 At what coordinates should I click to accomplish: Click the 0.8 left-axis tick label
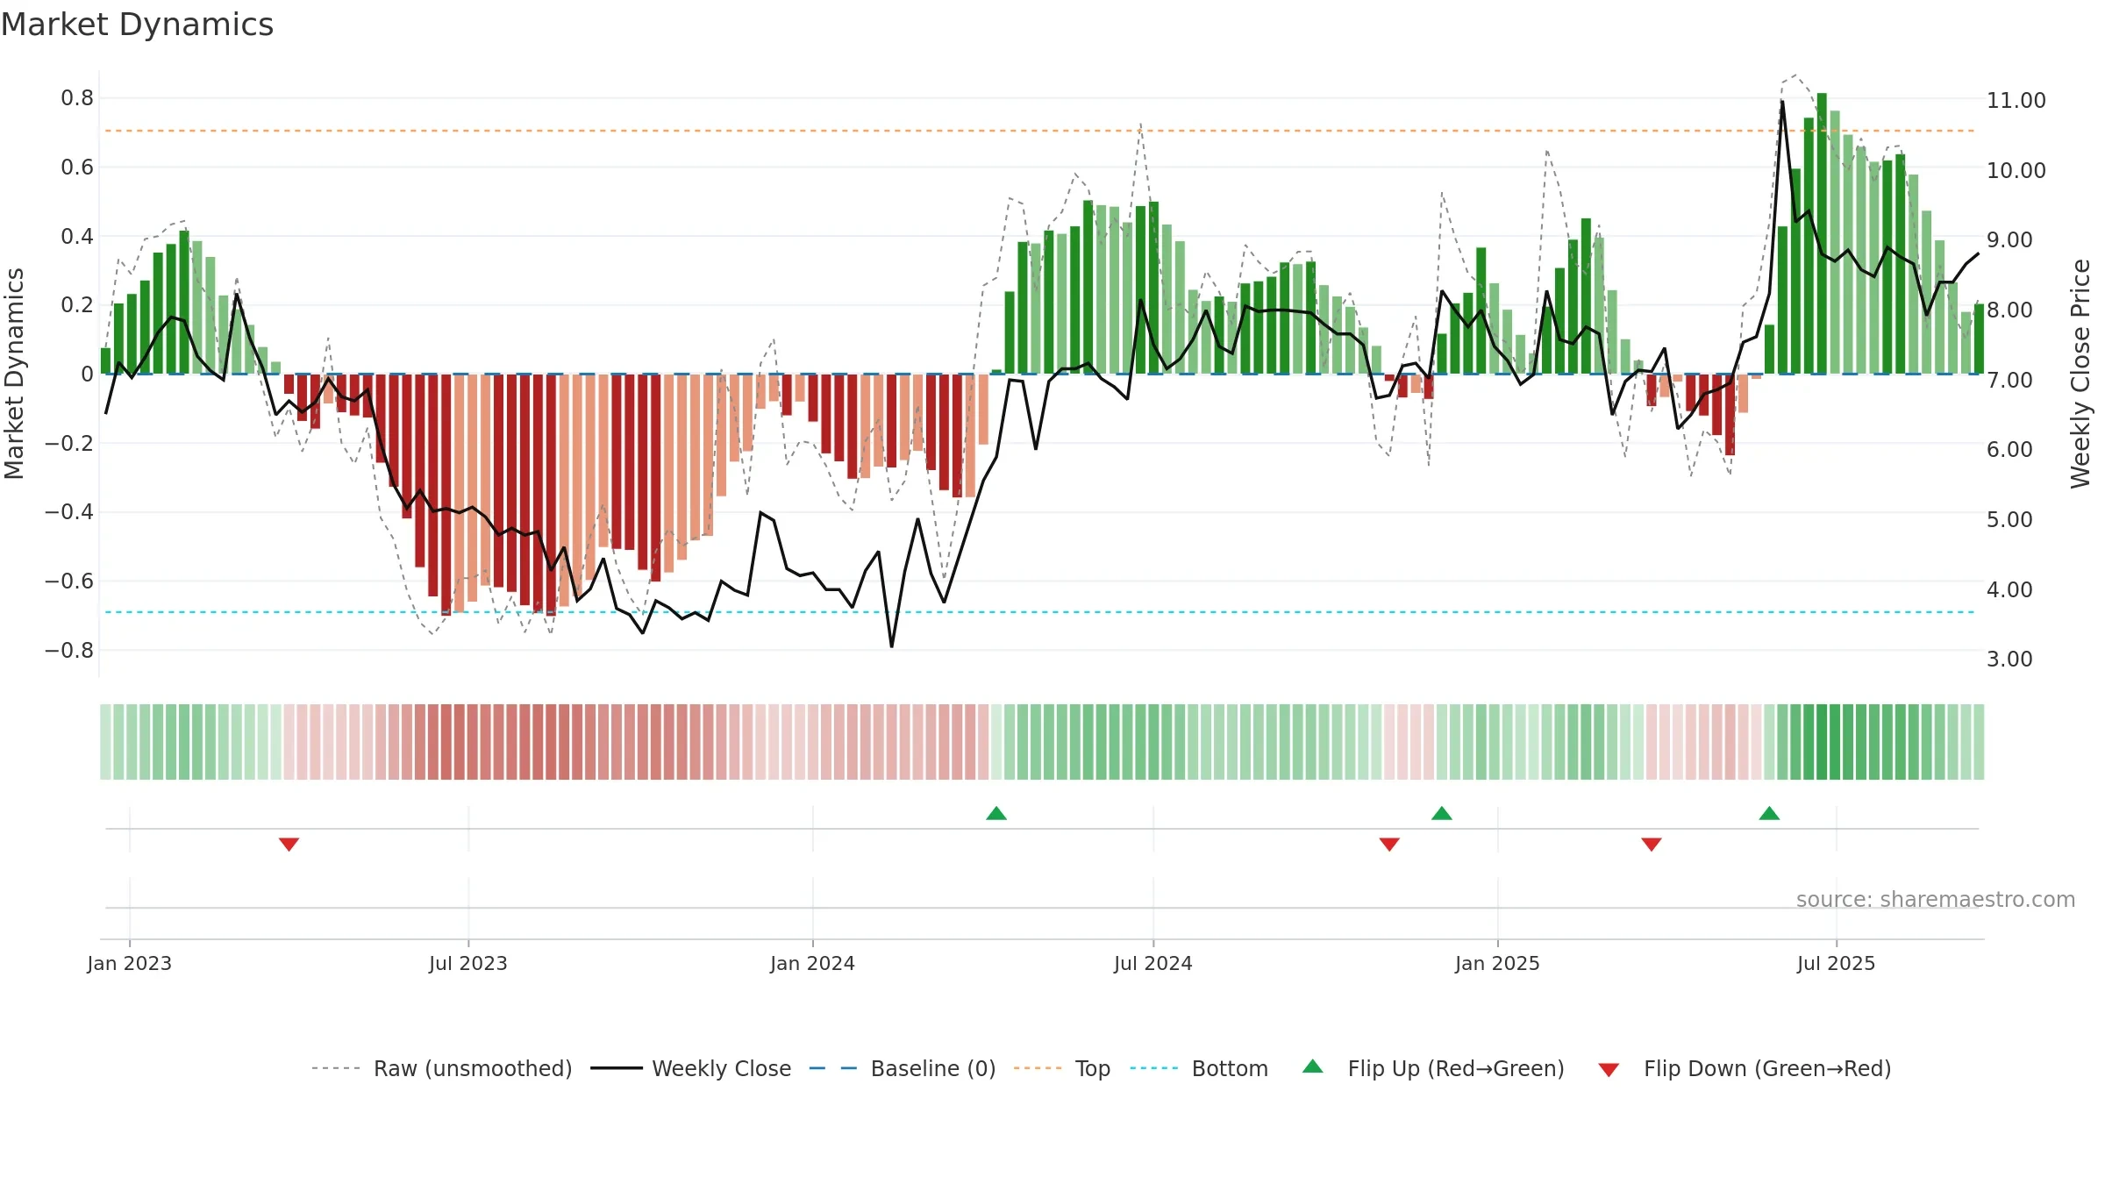77,98
